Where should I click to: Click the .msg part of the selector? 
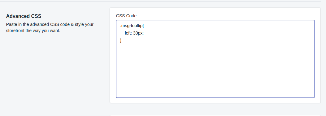[124, 26]
